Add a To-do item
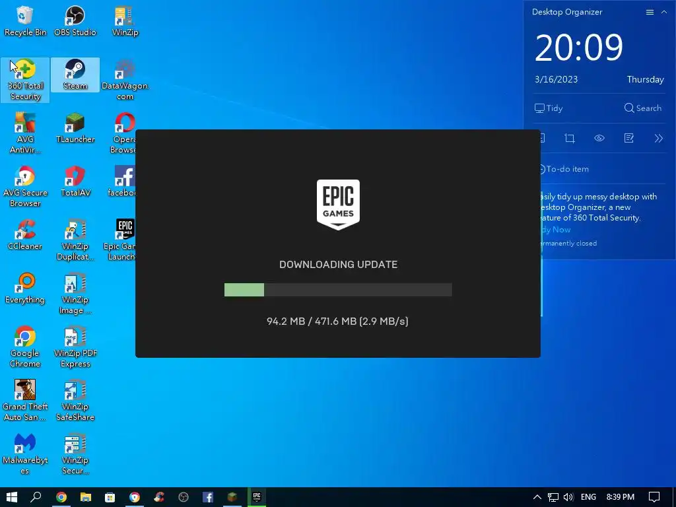Viewport: 676px width, 507px height. pos(565,169)
